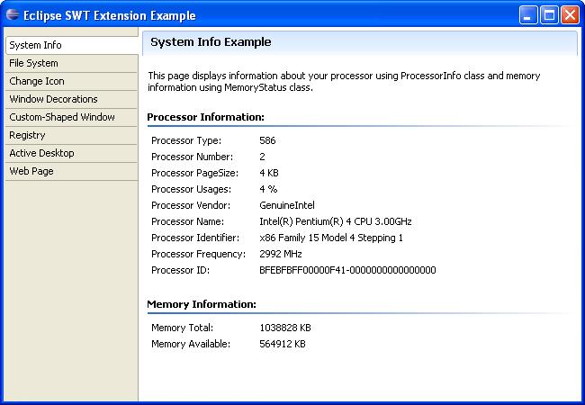Click the 4 % processor usage value
This screenshot has width=585, height=405.
(268, 189)
